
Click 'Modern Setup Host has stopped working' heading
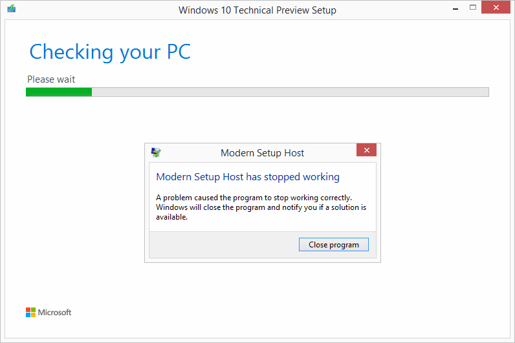(x=248, y=177)
